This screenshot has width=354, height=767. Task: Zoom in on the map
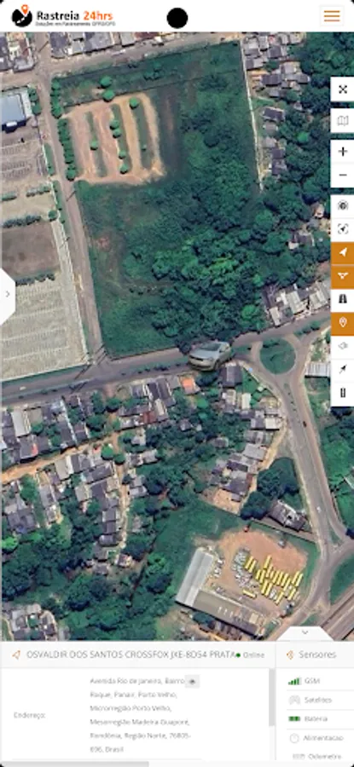click(342, 152)
